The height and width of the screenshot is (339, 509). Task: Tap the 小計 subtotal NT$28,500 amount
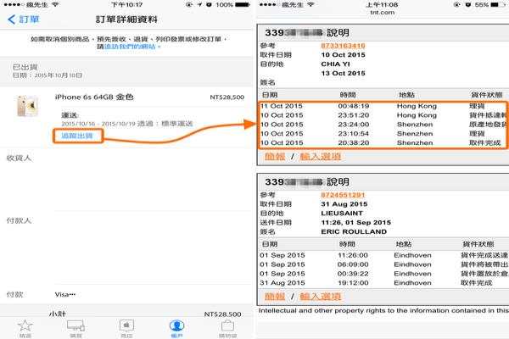(222, 314)
